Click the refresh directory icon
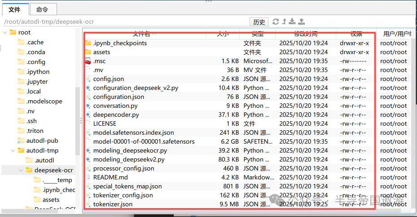This screenshot has height=217, width=417. coord(276,21)
